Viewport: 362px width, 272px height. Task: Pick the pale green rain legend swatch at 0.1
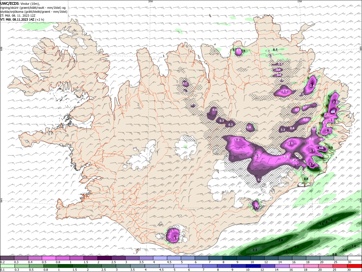click(7, 266)
